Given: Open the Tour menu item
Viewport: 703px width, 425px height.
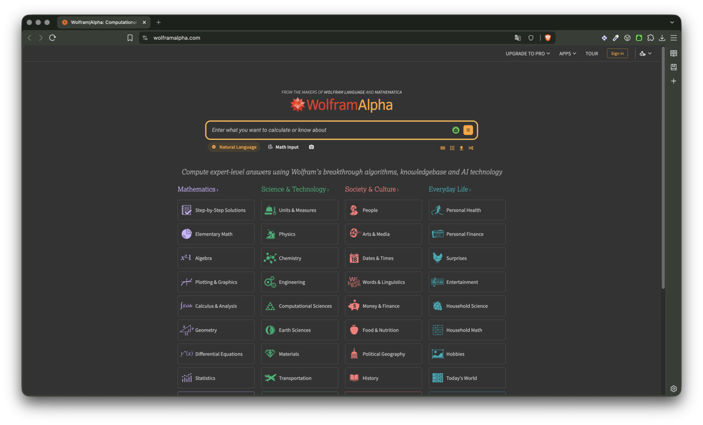Looking at the screenshot, I should [591, 54].
